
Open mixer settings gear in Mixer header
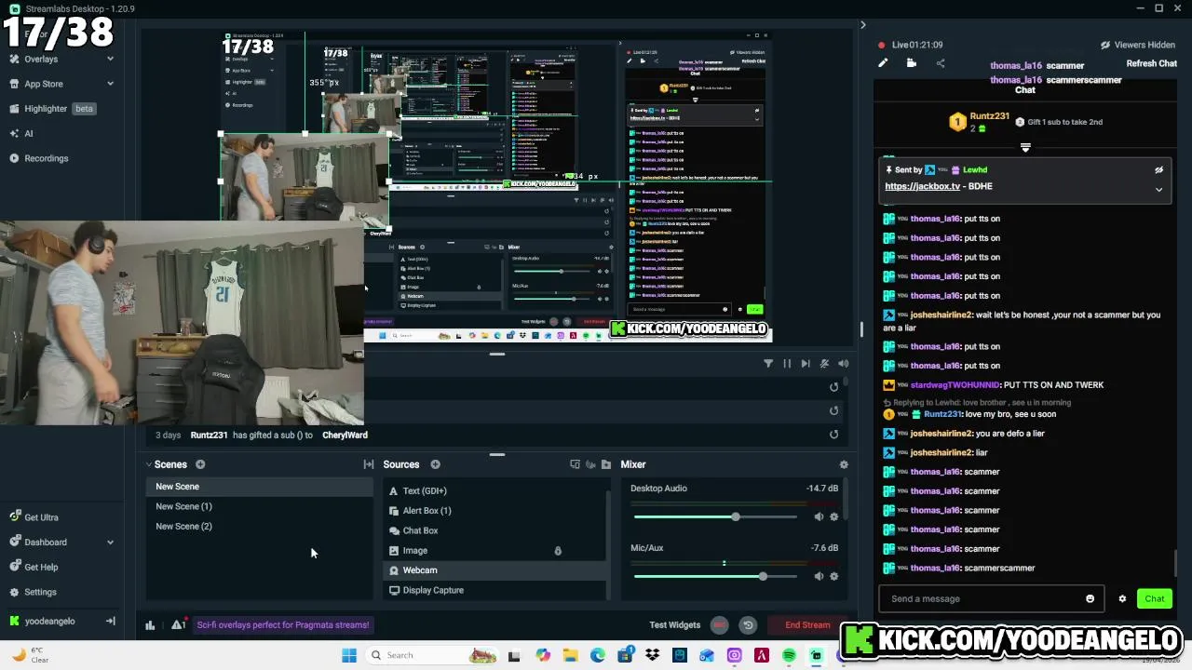(844, 464)
